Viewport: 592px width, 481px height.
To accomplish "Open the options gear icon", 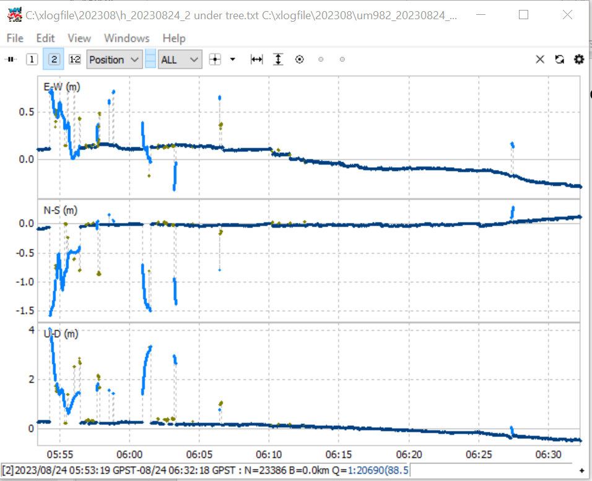I will [579, 59].
